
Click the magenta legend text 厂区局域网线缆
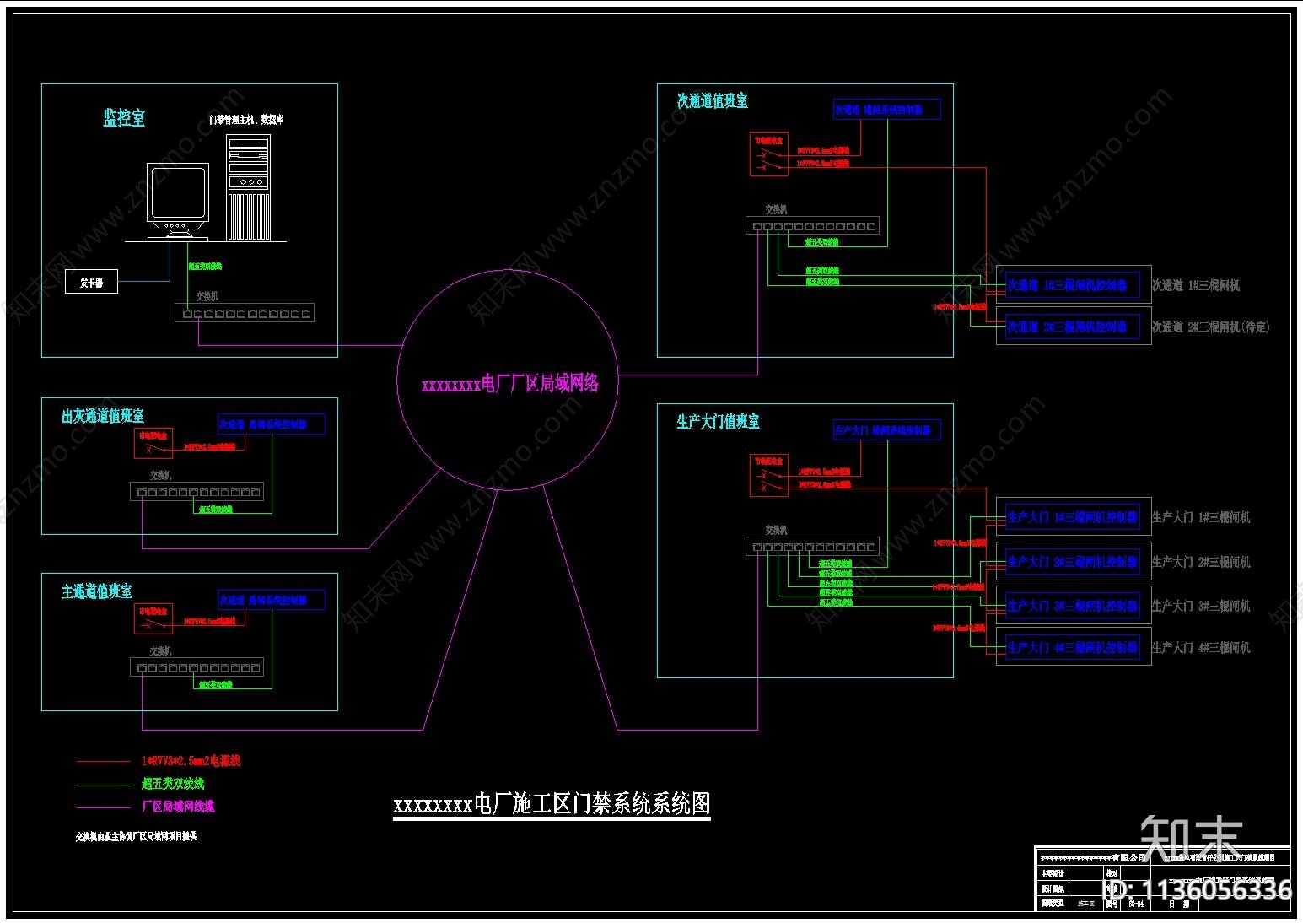click(178, 807)
